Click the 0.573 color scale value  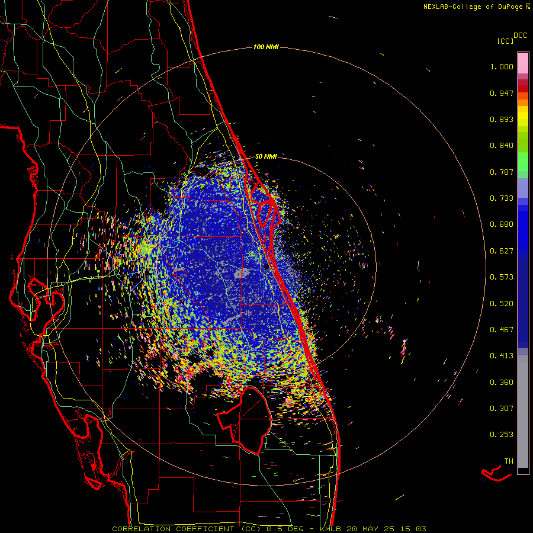pos(502,277)
